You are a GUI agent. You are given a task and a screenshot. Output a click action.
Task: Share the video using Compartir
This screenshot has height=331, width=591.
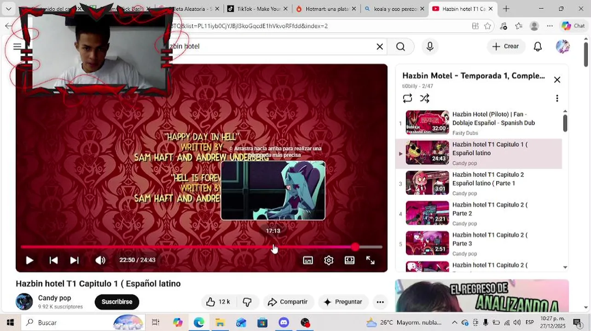pyautogui.click(x=288, y=302)
